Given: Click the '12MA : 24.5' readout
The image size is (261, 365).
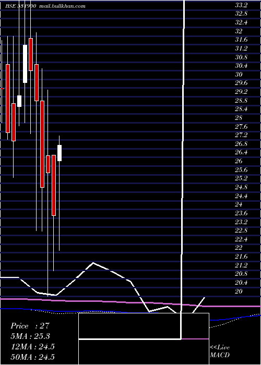Looking at the screenshot, I should (x=32, y=347).
